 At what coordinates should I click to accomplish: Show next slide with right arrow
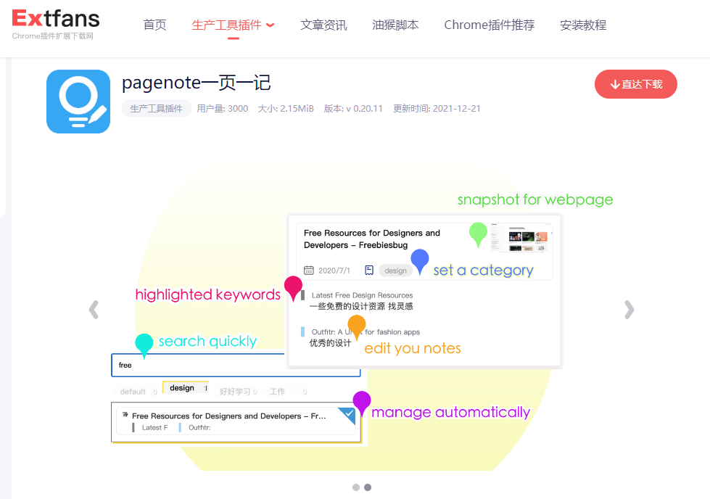coord(629,310)
